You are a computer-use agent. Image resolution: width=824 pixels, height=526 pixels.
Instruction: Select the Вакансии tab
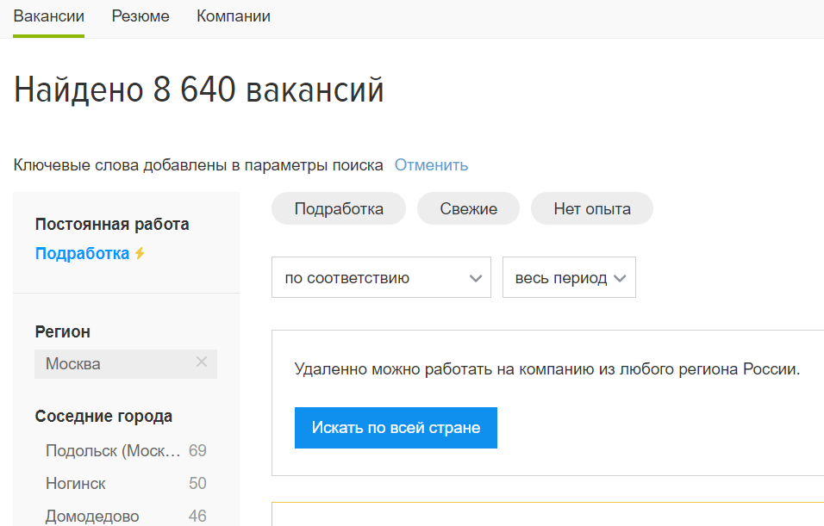[x=47, y=15]
